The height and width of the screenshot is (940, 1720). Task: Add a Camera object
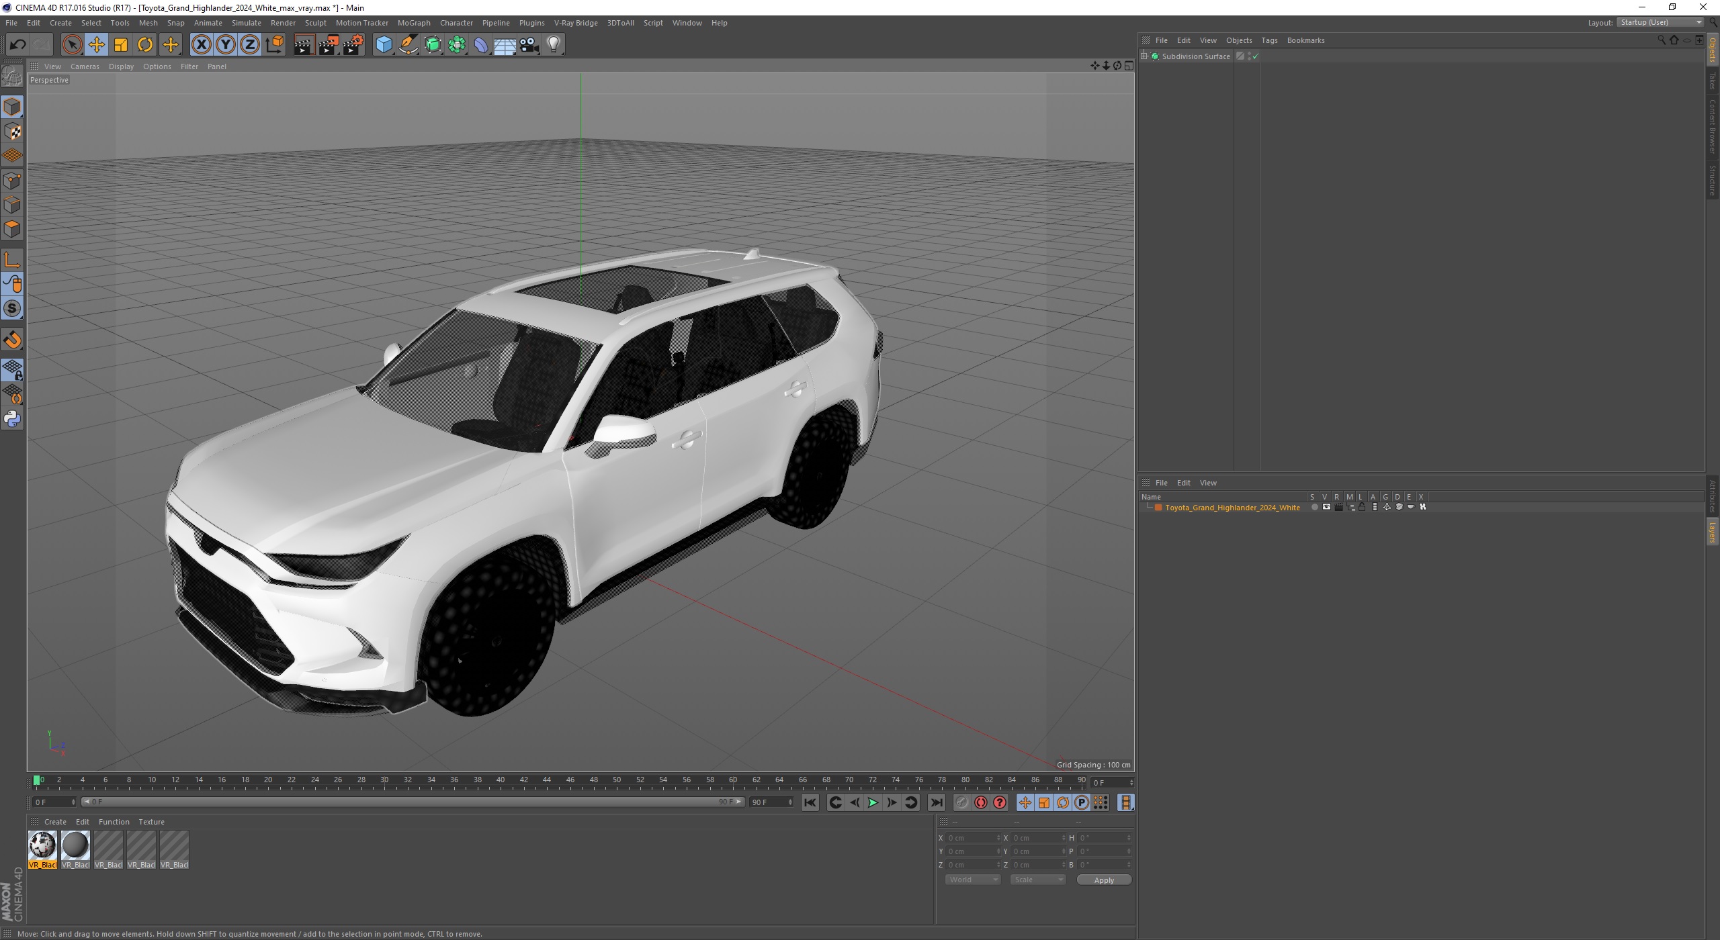pos(529,45)
